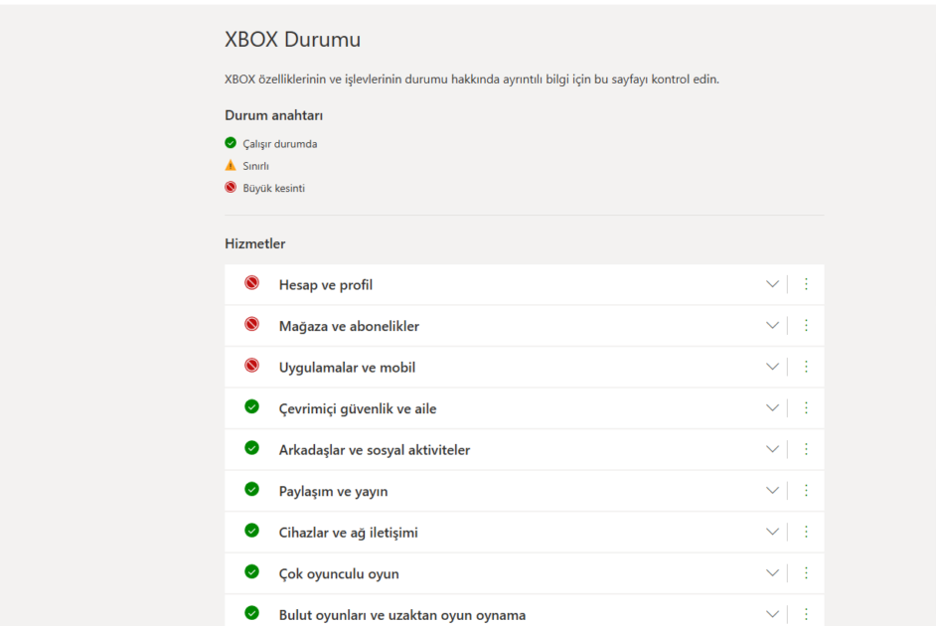Click the green Çalışır durumda legend icon
The width and height of the screenshot is (936, 626).
coord(231,143)
